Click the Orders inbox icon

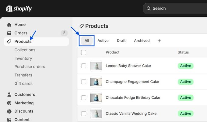pos(9,33)
